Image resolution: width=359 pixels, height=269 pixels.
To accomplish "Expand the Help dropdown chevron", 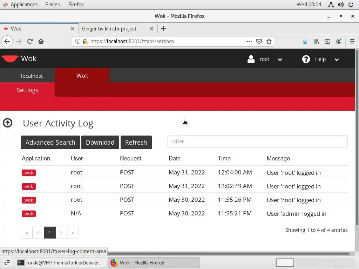I will point(337,60).
